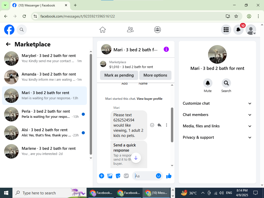Screen dimensions: 264x198
Task: Open the Friends icon in top navigation
Action: [130, 30]
